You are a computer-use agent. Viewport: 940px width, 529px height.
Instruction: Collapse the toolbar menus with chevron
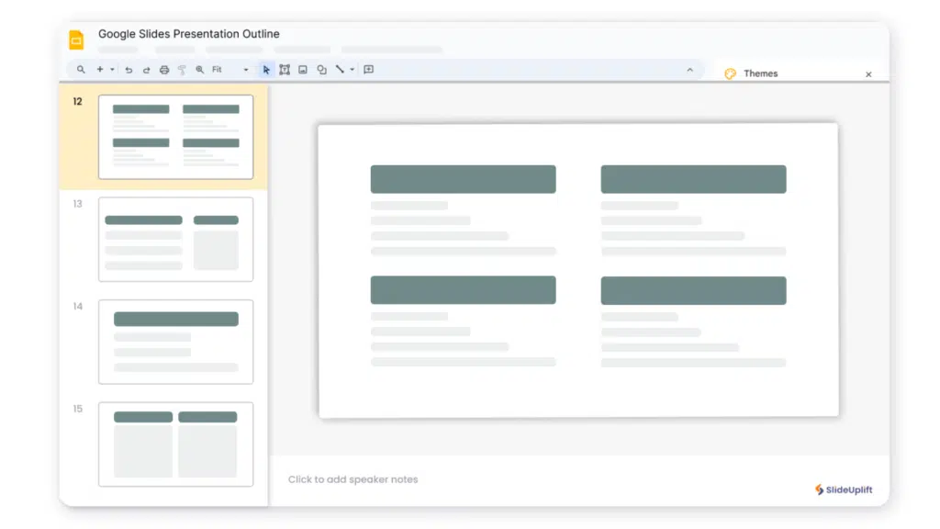point(690,70)
